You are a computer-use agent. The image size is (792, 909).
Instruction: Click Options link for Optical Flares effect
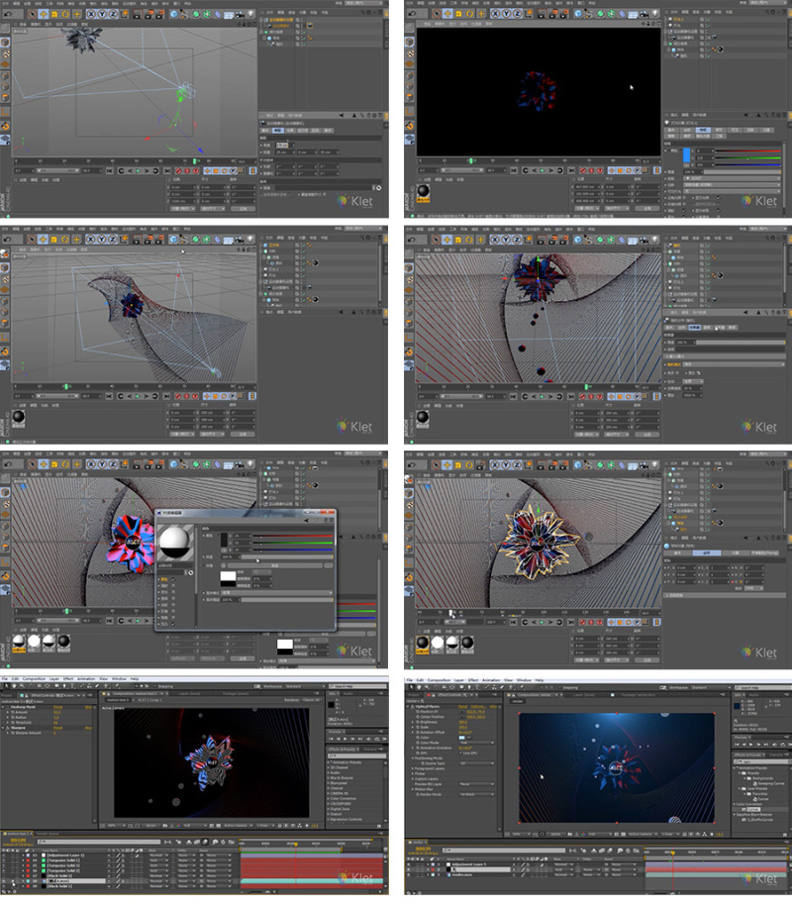point(477,707)
